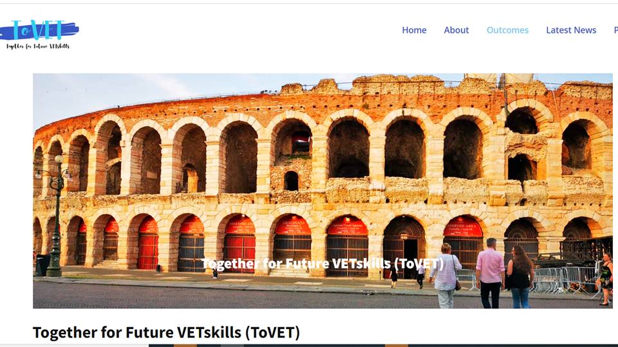The width and height of the screenshot is (618, 347).
Task: Click the black Together for Future VETskills heading
Action: click(x=166, y=332)
